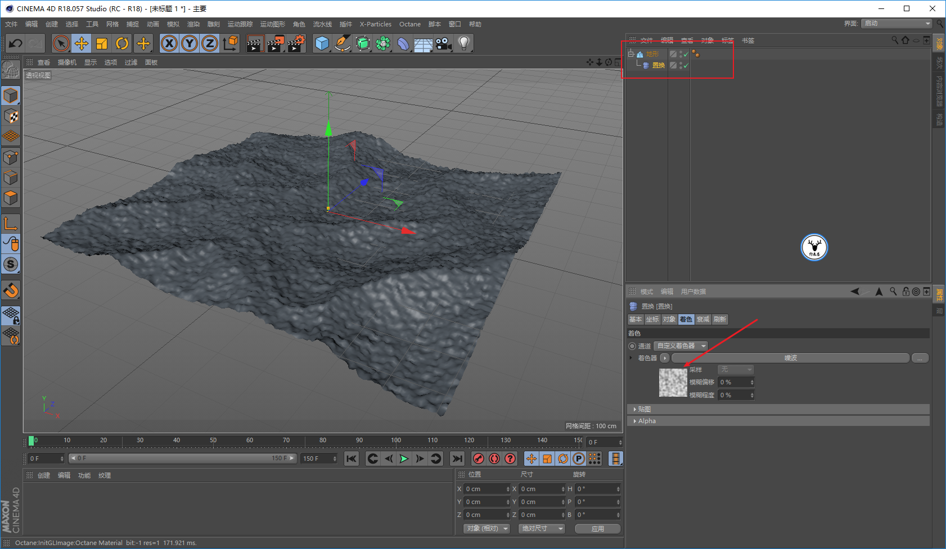
Task: Play the animation forward
Action: (x=404, y=459)
